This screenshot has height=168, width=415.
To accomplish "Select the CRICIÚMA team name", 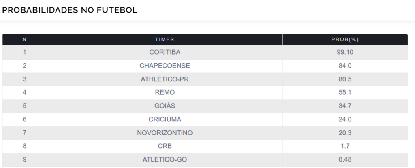I will 165,119.
